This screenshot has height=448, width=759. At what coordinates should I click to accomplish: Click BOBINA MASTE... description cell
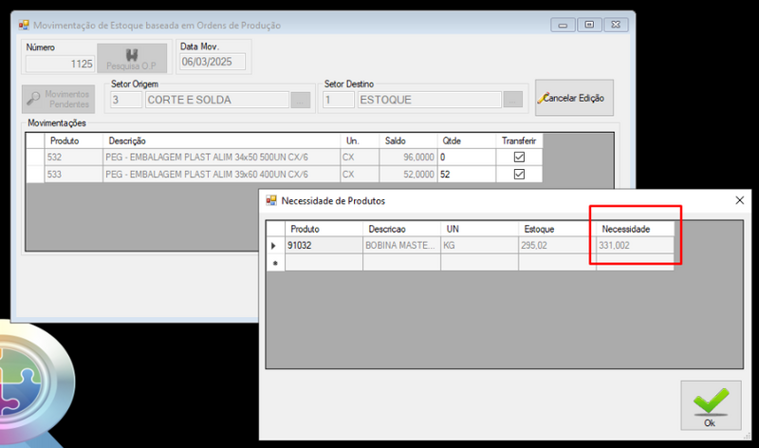click(x=401, y=246)
